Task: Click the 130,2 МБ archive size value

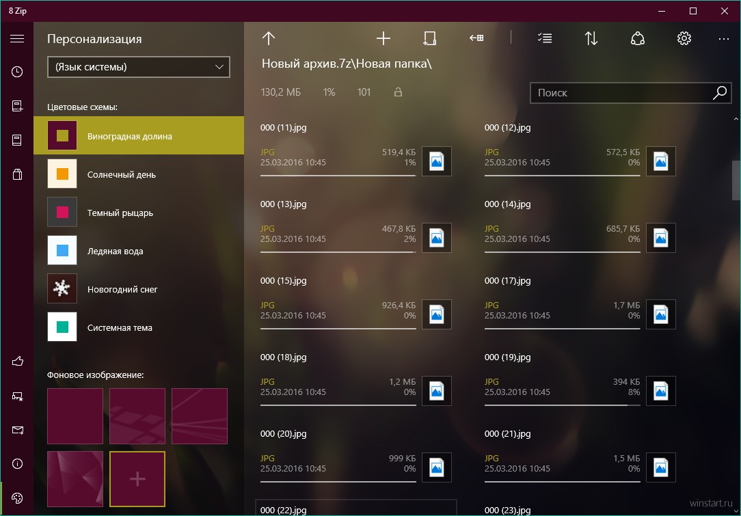Action: click(x=280, y=92)
